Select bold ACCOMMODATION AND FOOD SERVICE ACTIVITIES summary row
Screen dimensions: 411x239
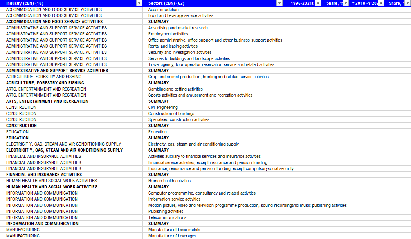coord(71,22)
